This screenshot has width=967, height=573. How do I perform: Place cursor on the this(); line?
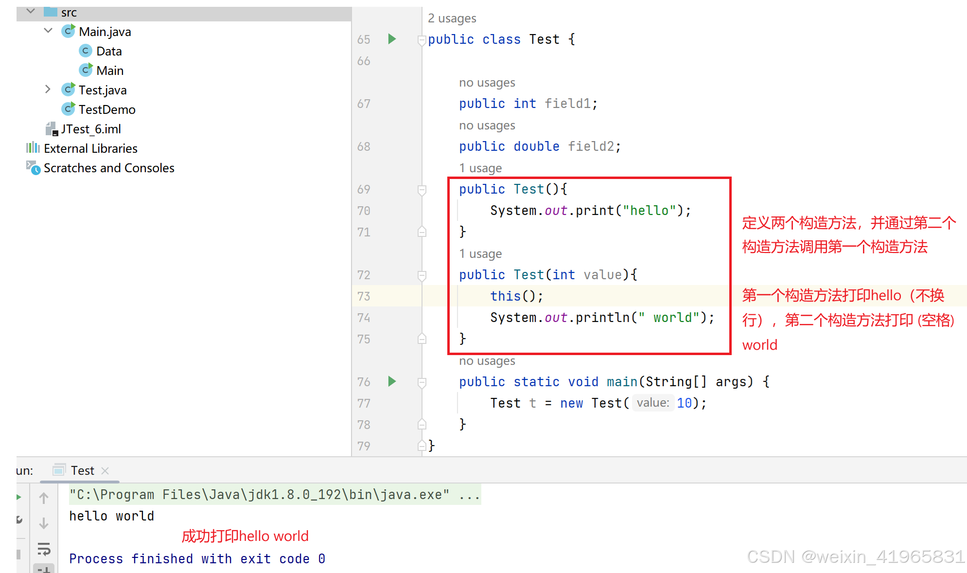tap(516, 296)
